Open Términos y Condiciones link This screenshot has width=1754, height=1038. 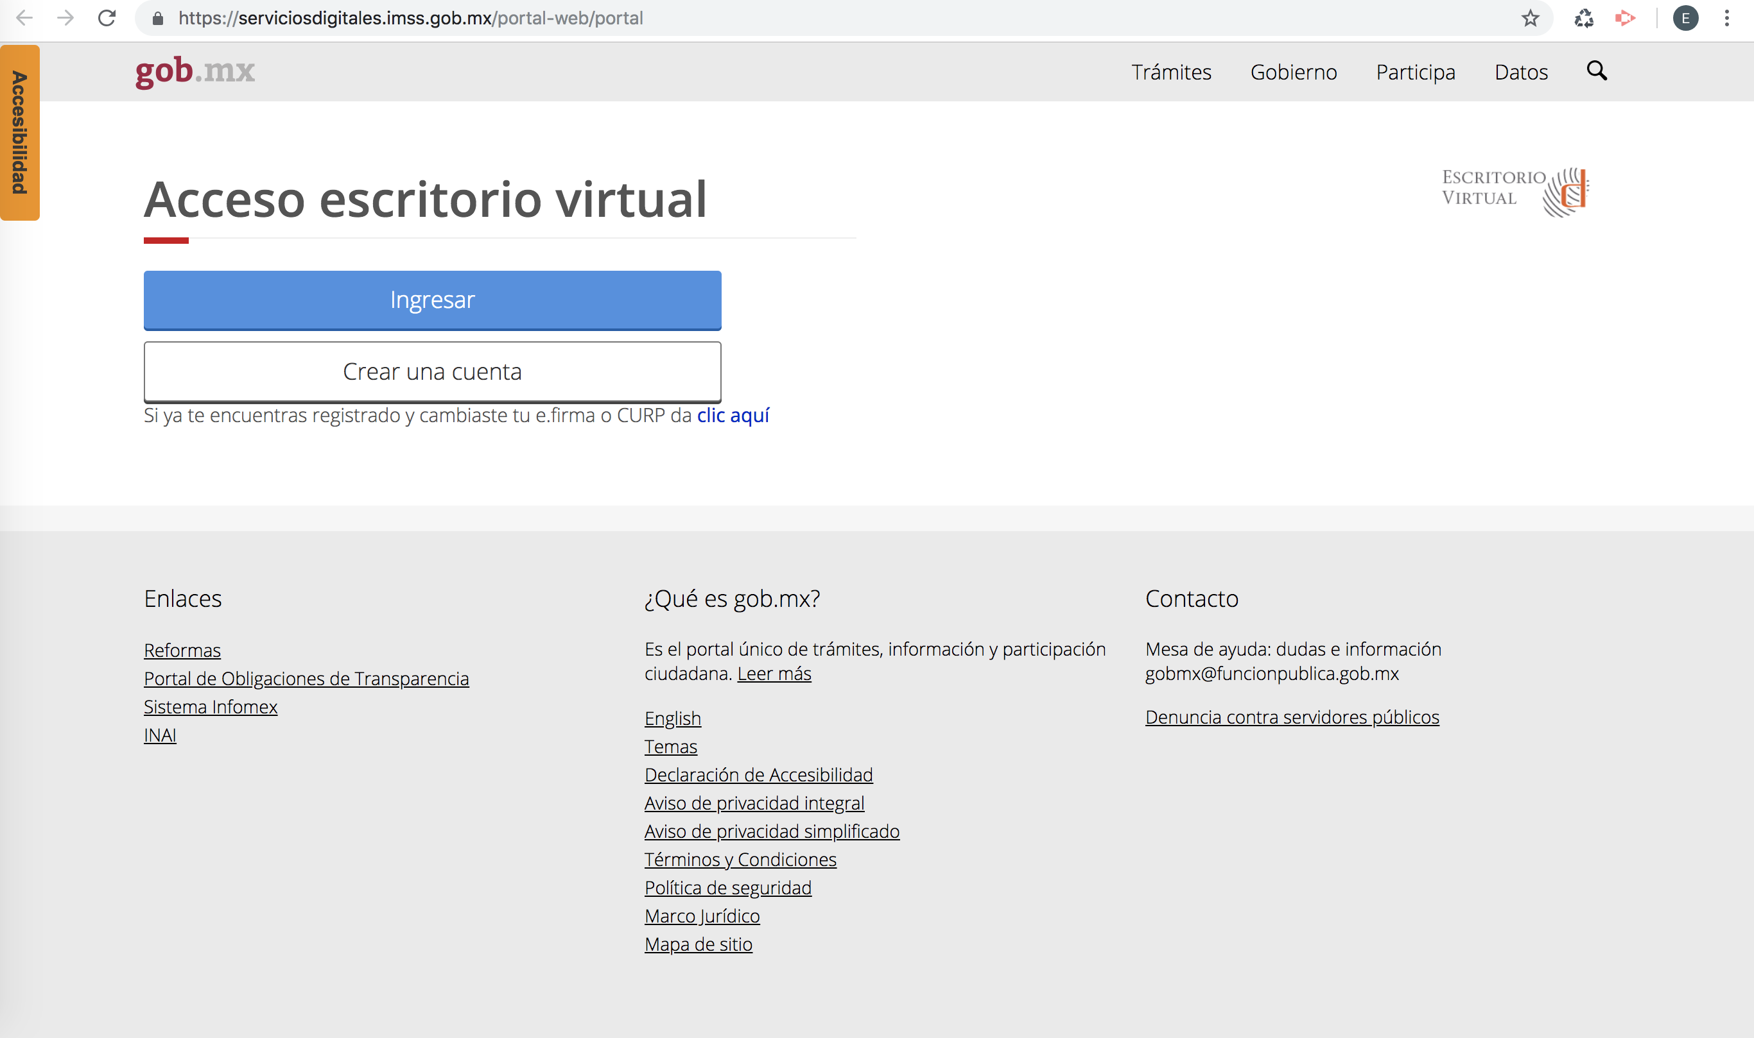[x=740, y=860]
